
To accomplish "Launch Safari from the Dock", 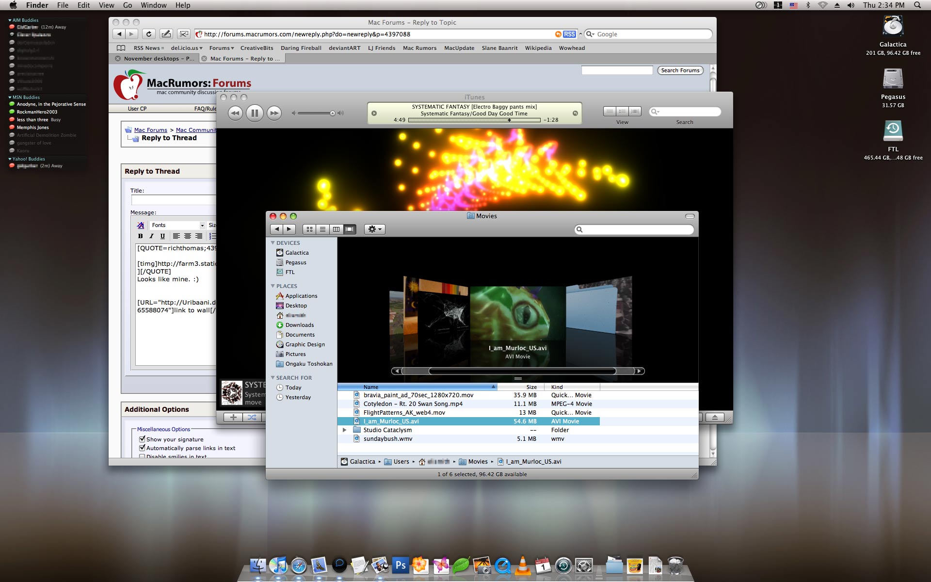I will click(299, 565).
